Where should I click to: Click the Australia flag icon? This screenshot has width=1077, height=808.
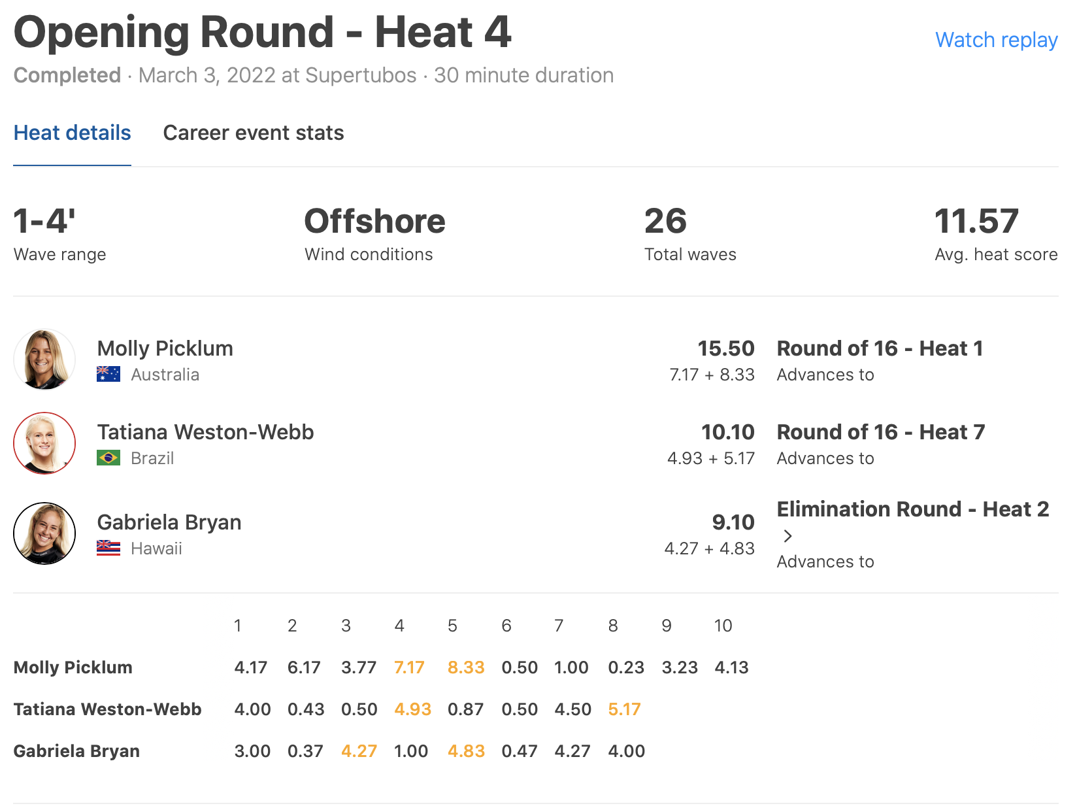pyautogui.click(x=108, y=374)
